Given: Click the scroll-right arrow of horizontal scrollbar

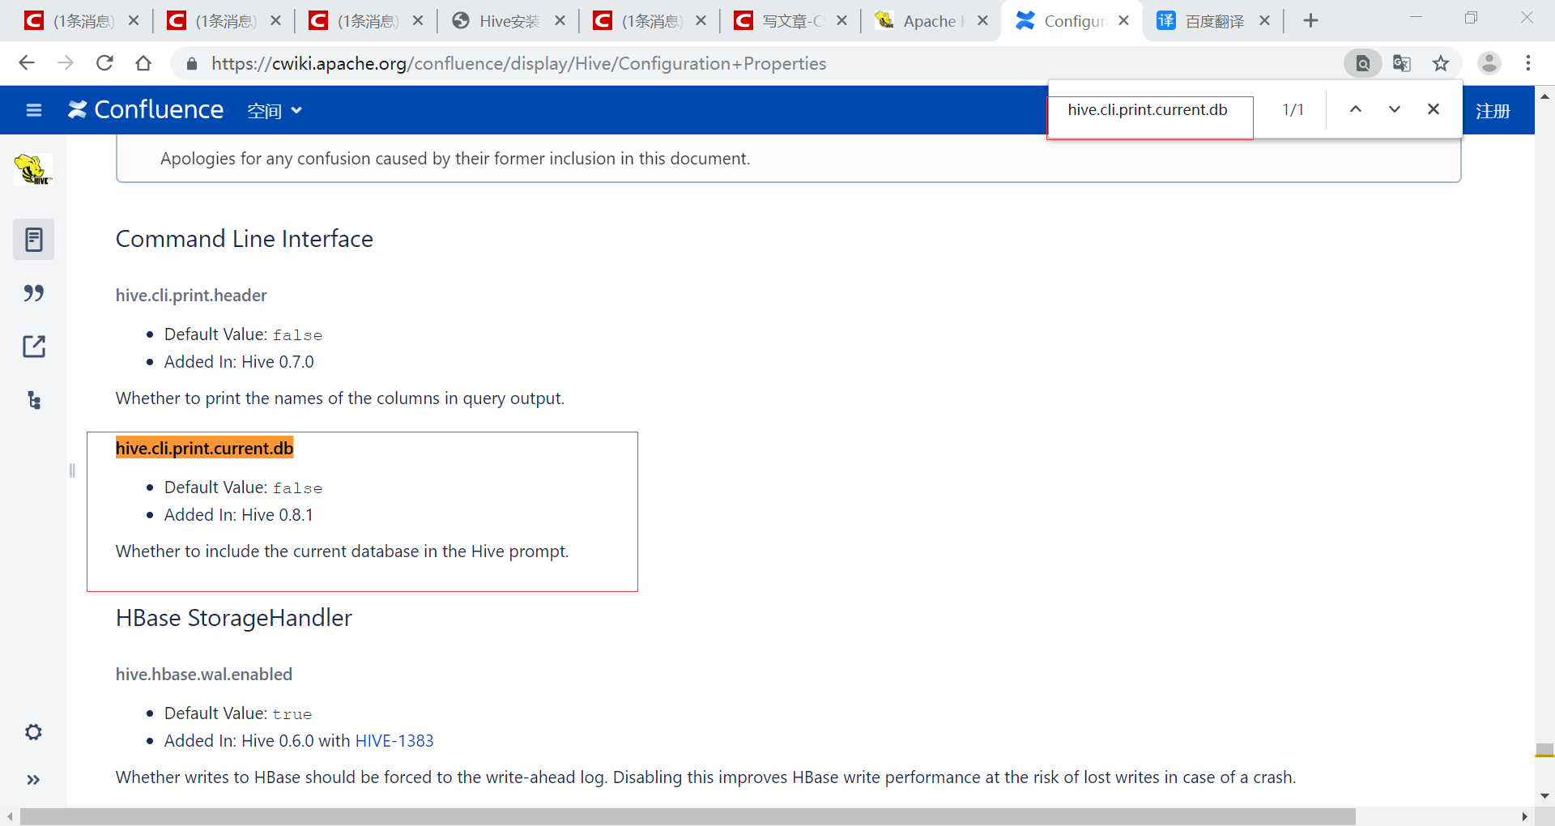Looking at the screenshot, I should pyautogui.click(x=1525, y=816).
